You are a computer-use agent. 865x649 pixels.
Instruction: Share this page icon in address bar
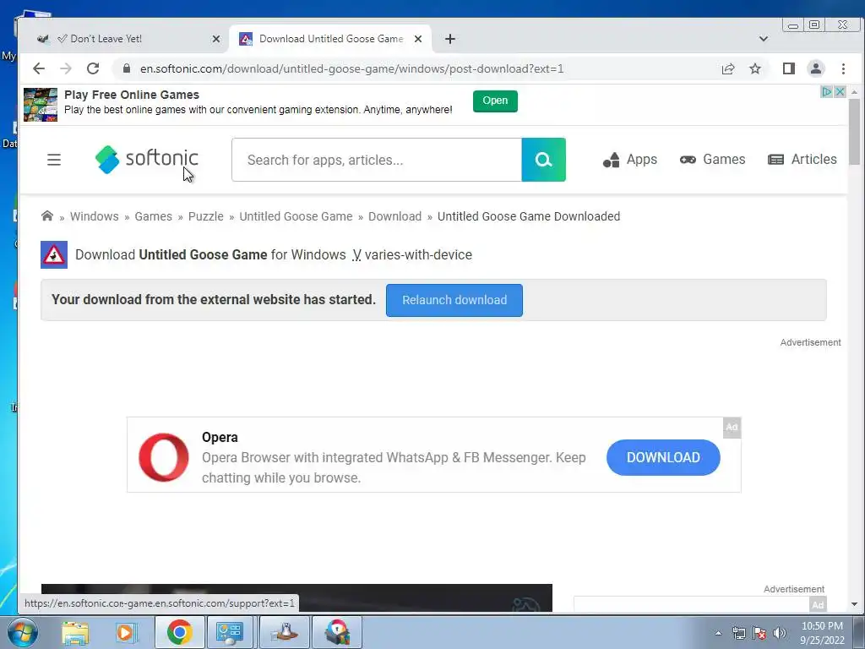(728, 68)
